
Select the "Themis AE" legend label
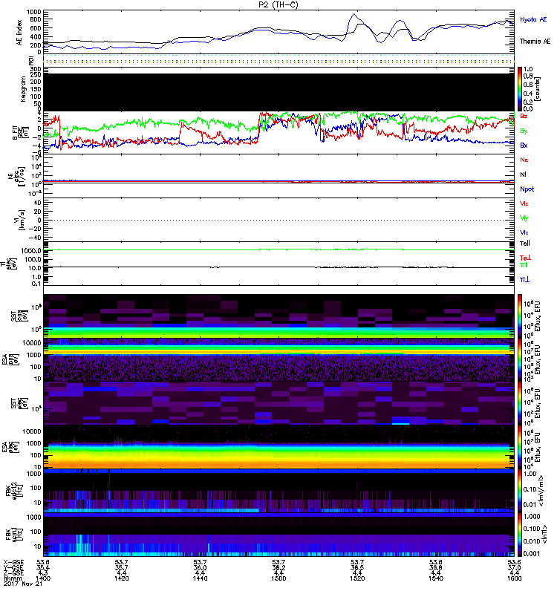point(535,42)
